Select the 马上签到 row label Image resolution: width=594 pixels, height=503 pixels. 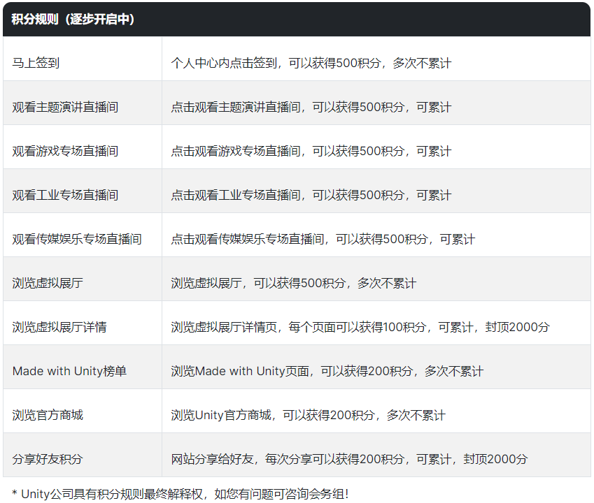(x=36, y=63)
